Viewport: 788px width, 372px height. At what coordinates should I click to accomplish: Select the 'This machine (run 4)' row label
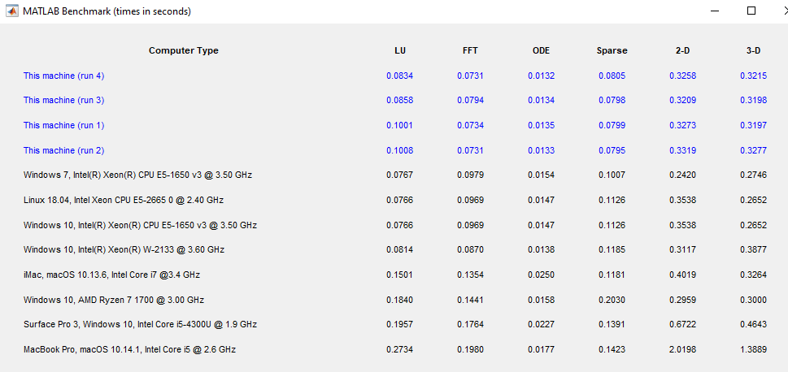[x=63, y=76]
